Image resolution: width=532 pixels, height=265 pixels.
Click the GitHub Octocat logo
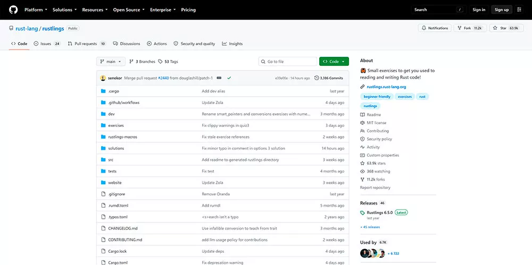point(13,10)
